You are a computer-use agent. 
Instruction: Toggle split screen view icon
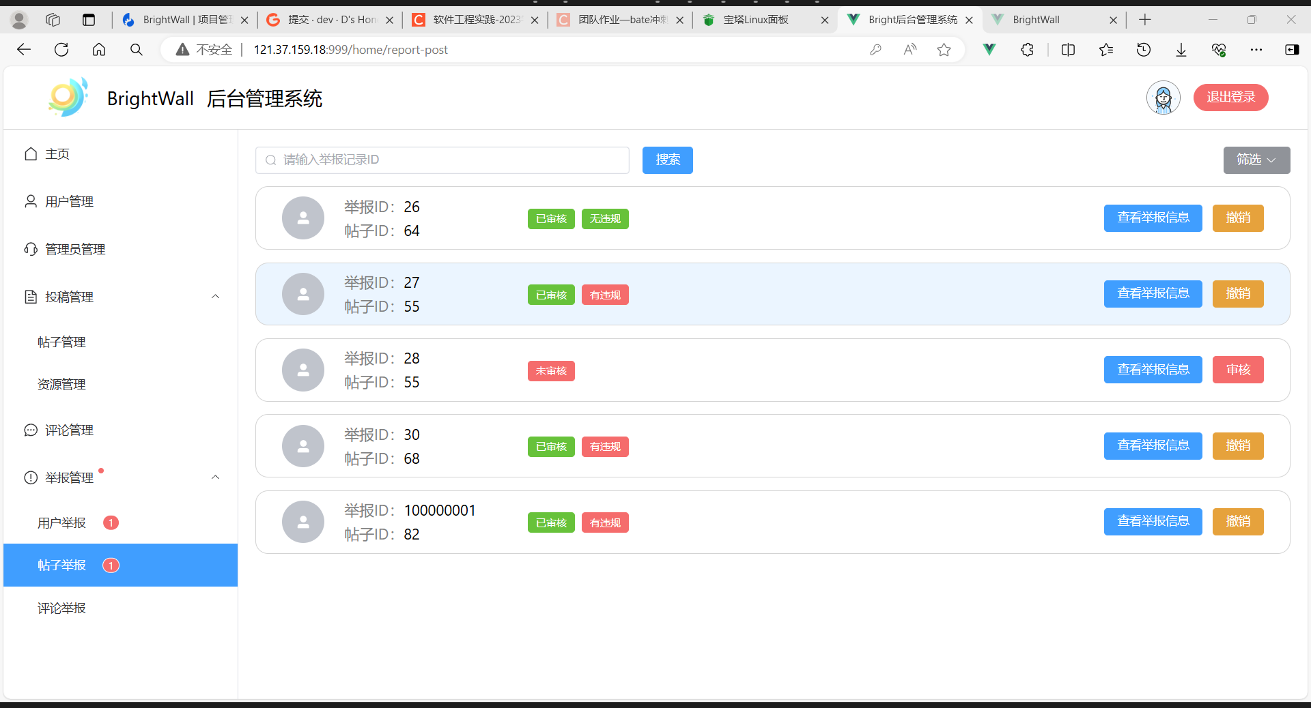pyautogui.click(x=1069, y=50)
